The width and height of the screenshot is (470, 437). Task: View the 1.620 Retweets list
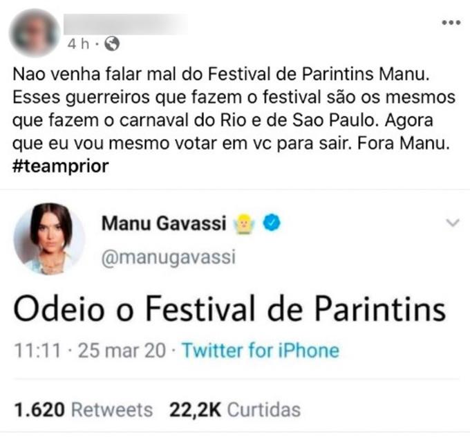(x=83, y=409)
